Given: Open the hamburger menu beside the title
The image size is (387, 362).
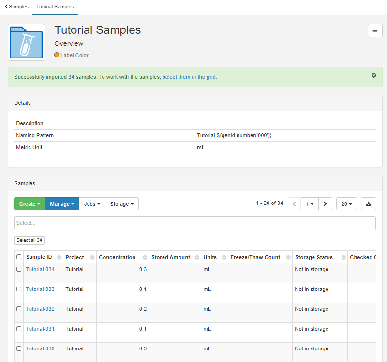Looking at the screenshot, I should coord(375,30).
